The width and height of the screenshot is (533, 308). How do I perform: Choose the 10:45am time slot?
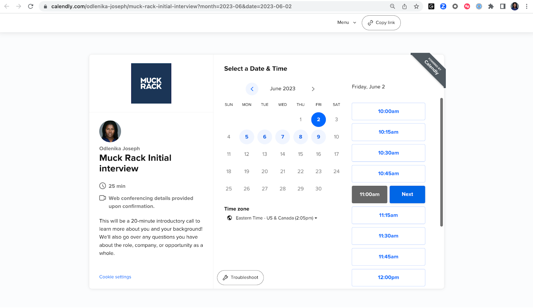pyautogui.click(x=388, y=173)
